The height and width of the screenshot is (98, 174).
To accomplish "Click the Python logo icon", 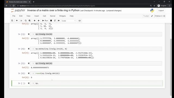I will pos(152,10).
